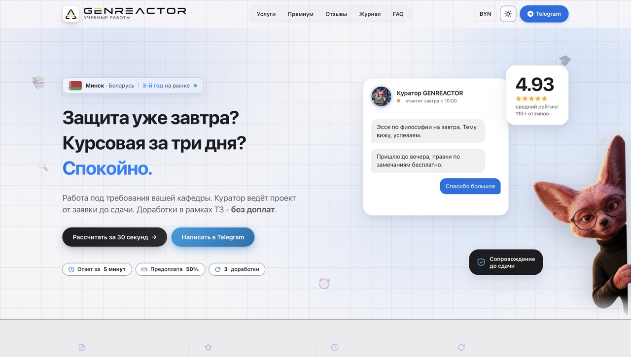
Task: Click the green status dot in badge
Action: pos(195,86)
